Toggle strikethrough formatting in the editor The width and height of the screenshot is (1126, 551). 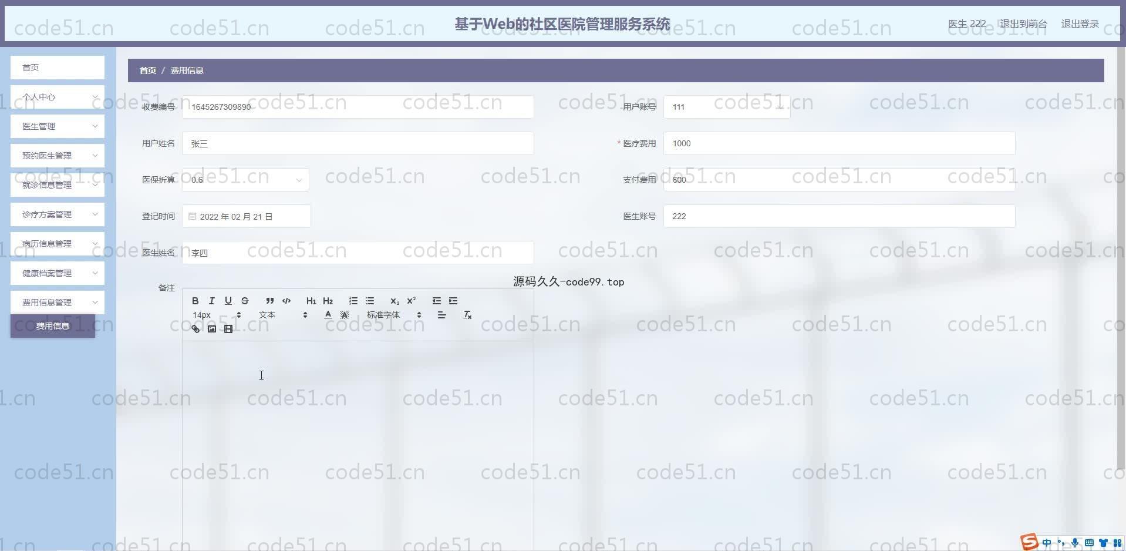click(x=245, y=301)
